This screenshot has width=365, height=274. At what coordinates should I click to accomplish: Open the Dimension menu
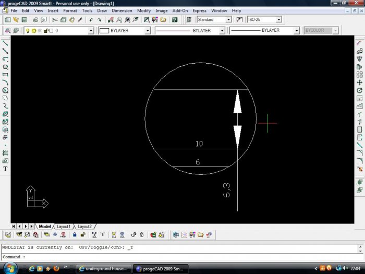[121, 10]
